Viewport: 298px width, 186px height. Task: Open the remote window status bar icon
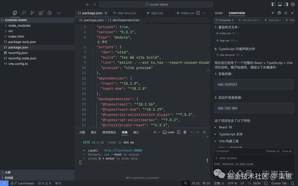(4, 183)
